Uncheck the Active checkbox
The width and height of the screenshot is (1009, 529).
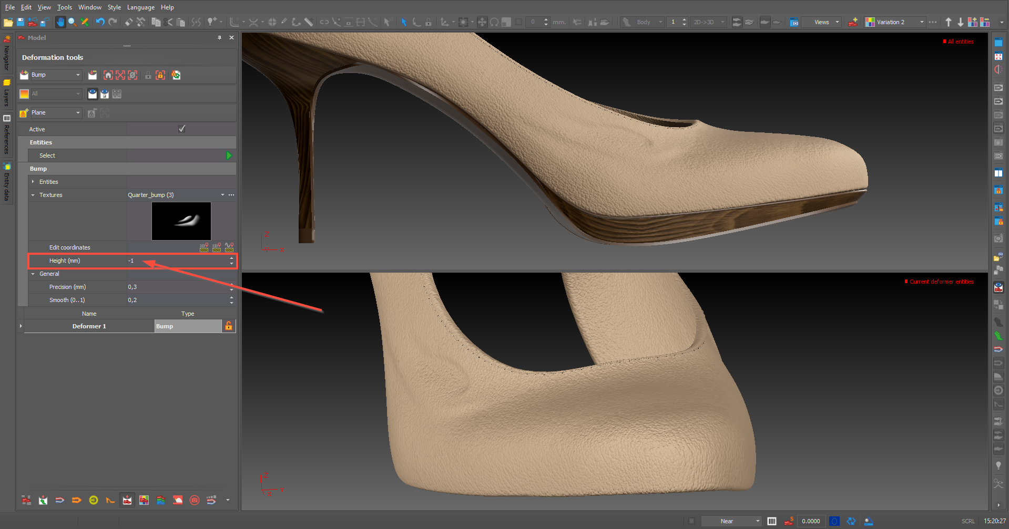tap(182, 129)
